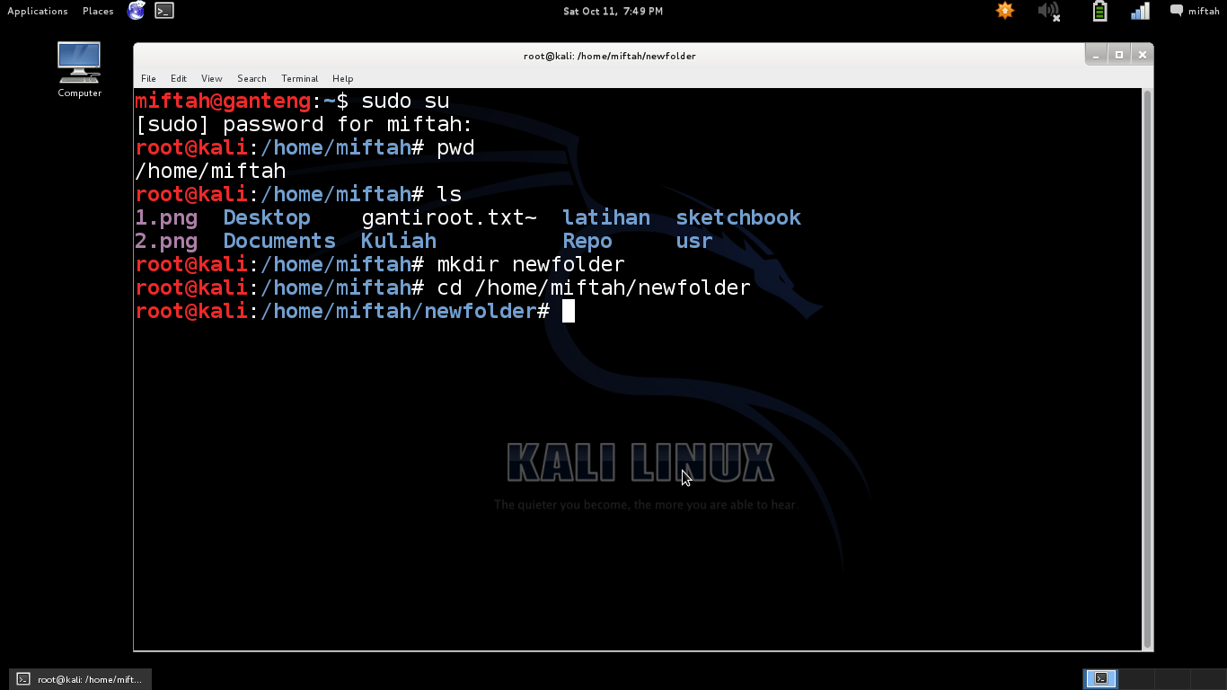Click 'latihan' in ls output
The height and width of the screenshot is (690, 1227).
606,217
